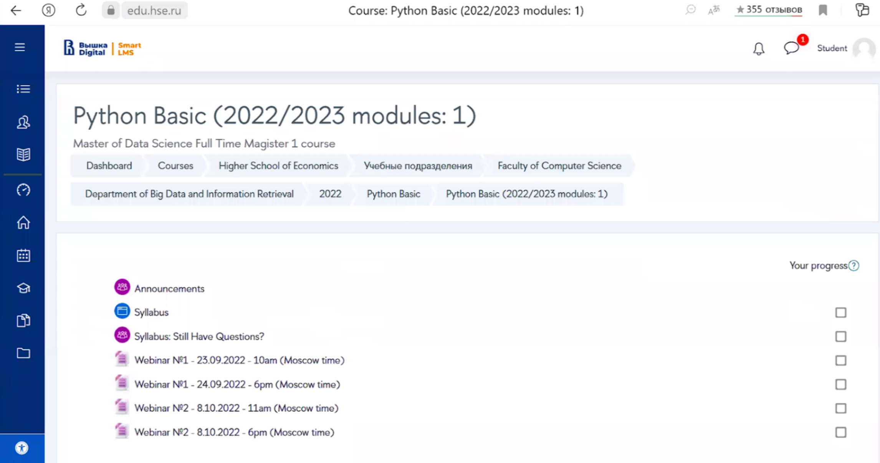The height and width of the screenshot is (463, 880).
Task: Click the list icon in the sidebar
Action: [x=23, y=89]
